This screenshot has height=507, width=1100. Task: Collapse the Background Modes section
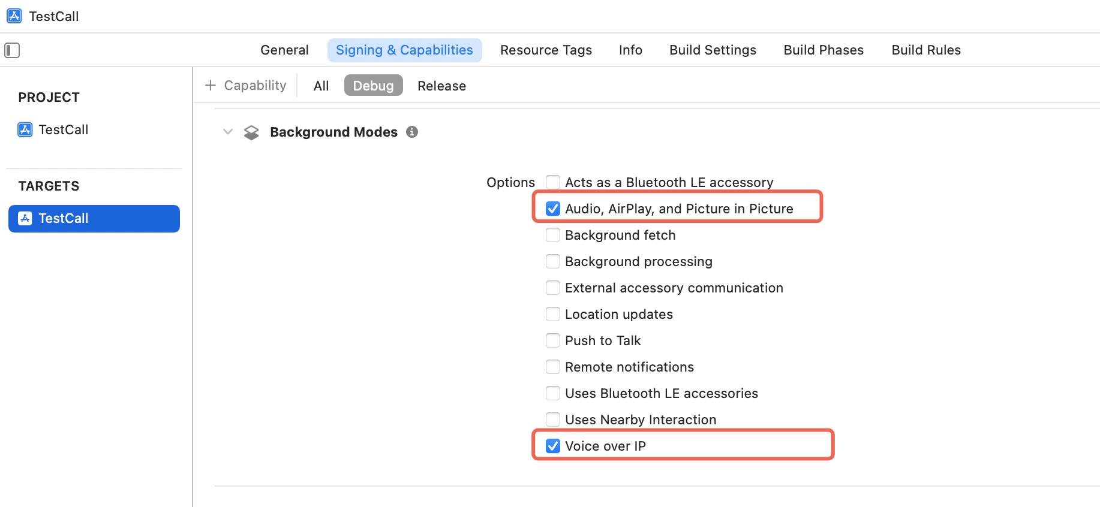pos(228,132)
